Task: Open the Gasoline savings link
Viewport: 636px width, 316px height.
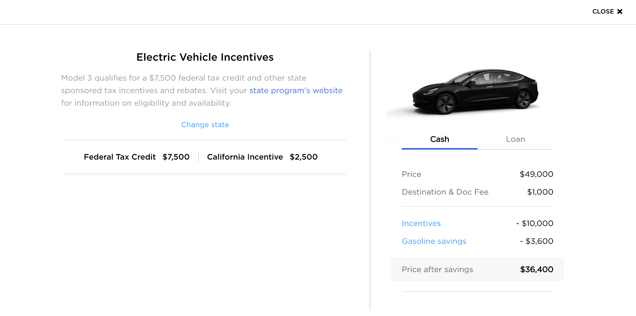Action: point(434,241)
